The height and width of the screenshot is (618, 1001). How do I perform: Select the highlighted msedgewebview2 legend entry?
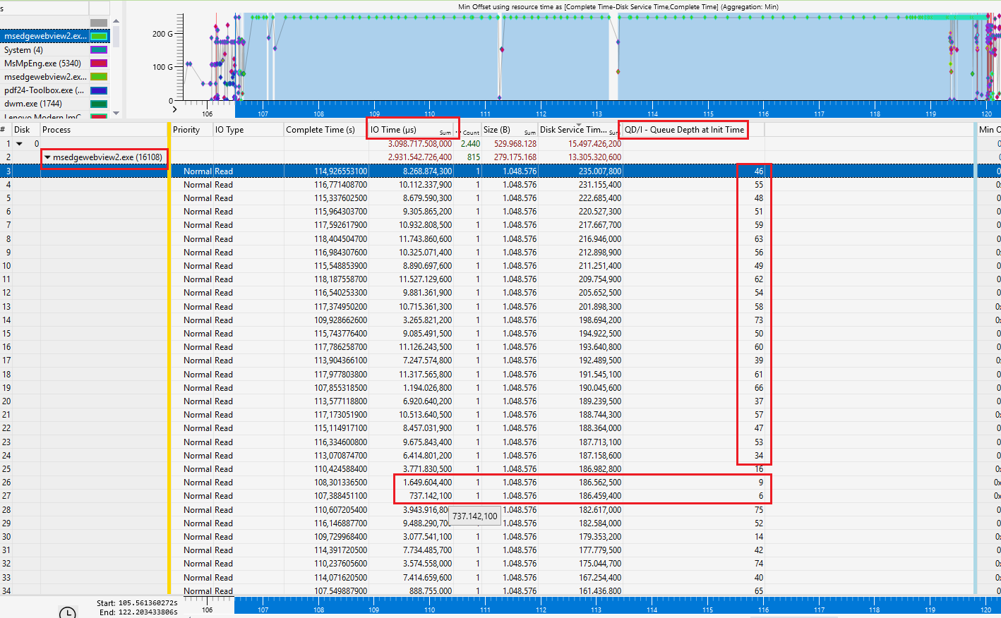44,36
